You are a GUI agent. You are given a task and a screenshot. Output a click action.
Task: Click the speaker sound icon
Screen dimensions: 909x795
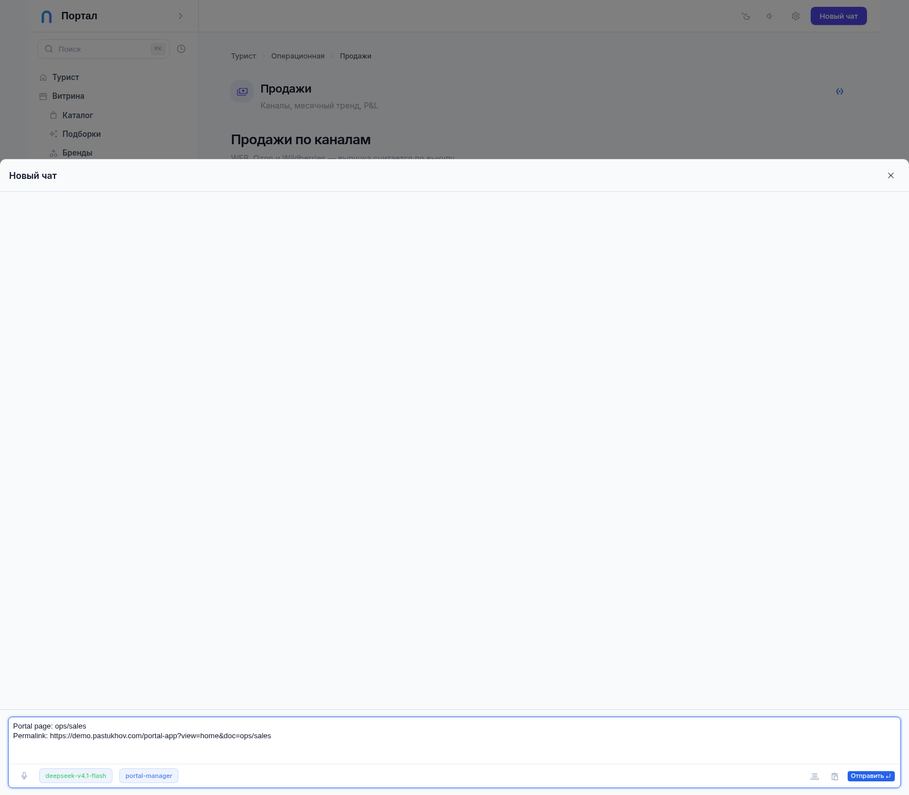point(770,16)
